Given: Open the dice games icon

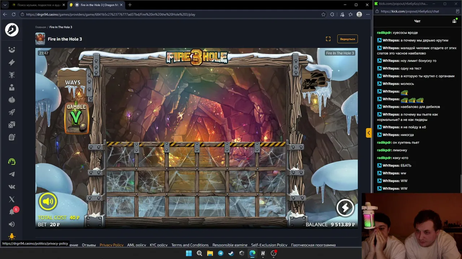Looking at the screenshot, I should pos(12,125).
